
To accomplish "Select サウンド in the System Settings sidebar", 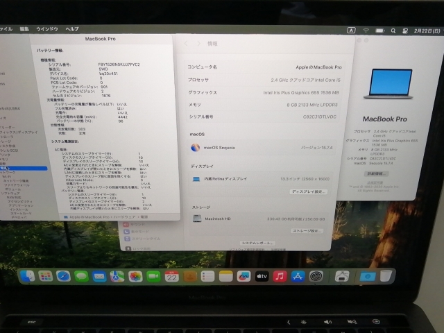I will click(x=135, y=224).
